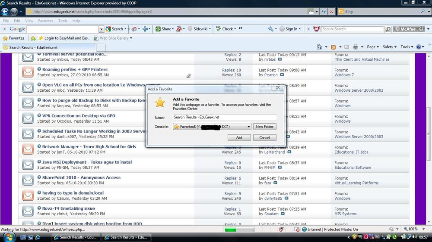Open the Home page icon
The image size is (432, 242).
coord(319,47)
